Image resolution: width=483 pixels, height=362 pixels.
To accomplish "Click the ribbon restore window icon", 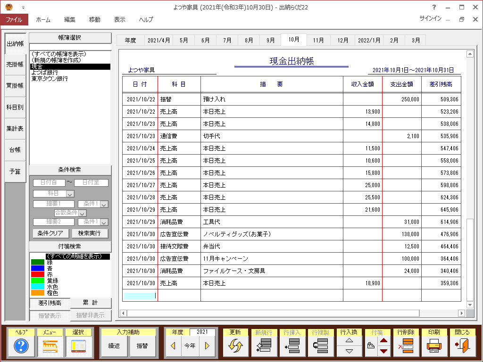I will click(x=461, y=19).
